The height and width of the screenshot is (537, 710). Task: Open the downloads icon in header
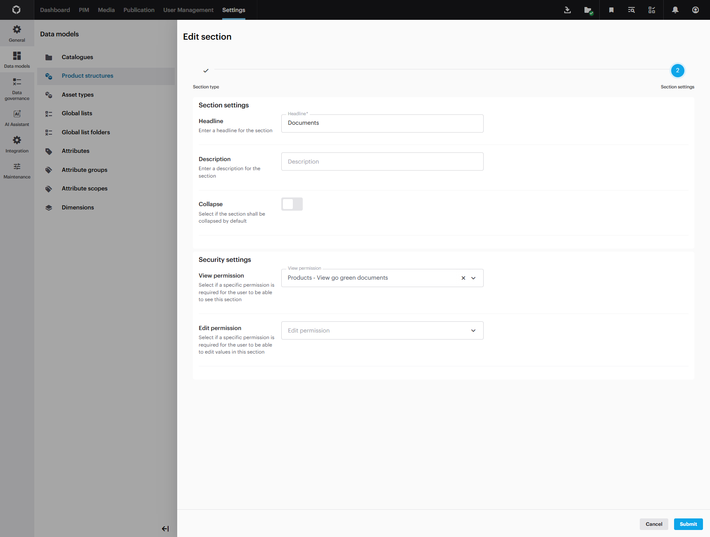[567, 10]
